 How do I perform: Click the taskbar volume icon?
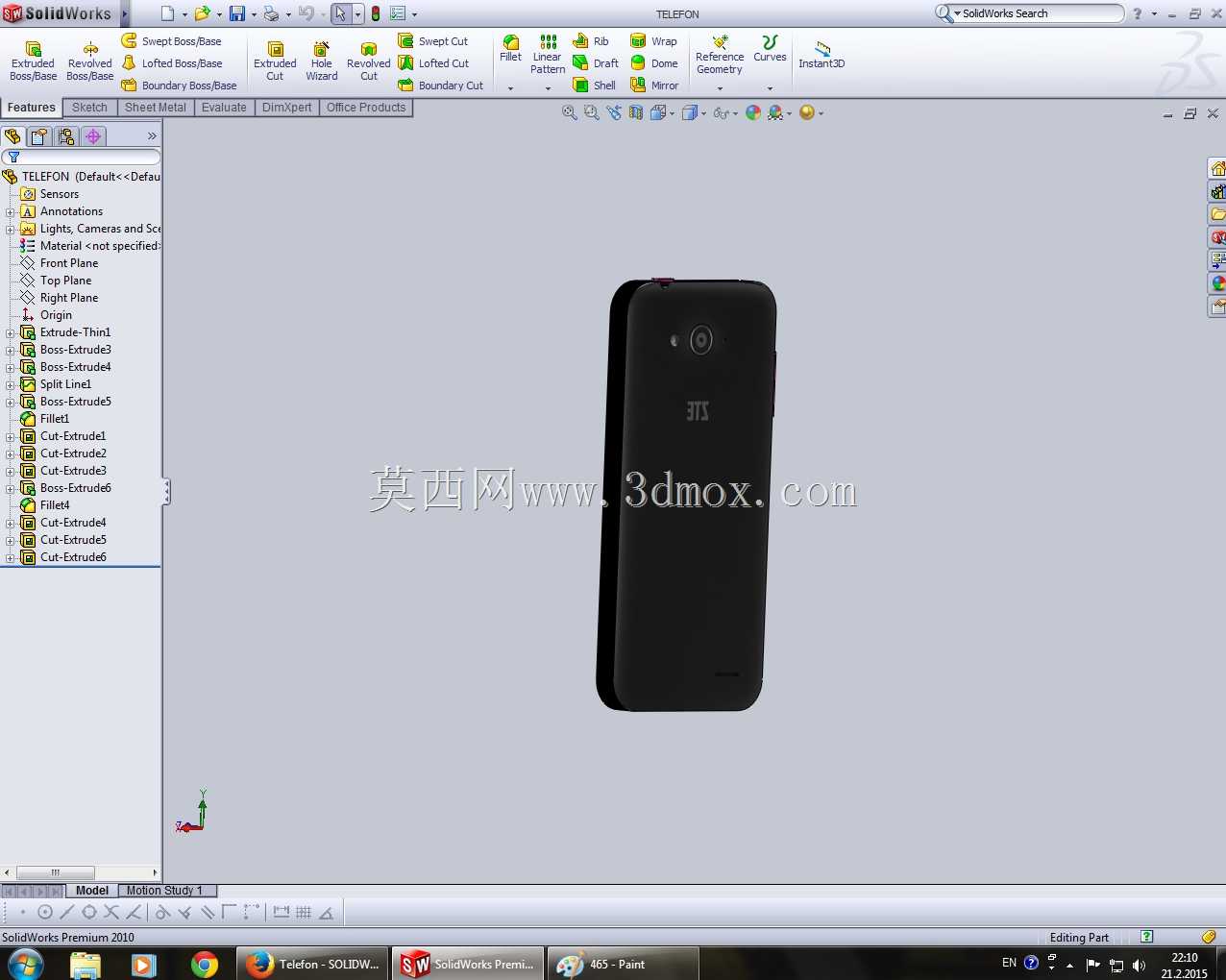[x=1139, y=965]
